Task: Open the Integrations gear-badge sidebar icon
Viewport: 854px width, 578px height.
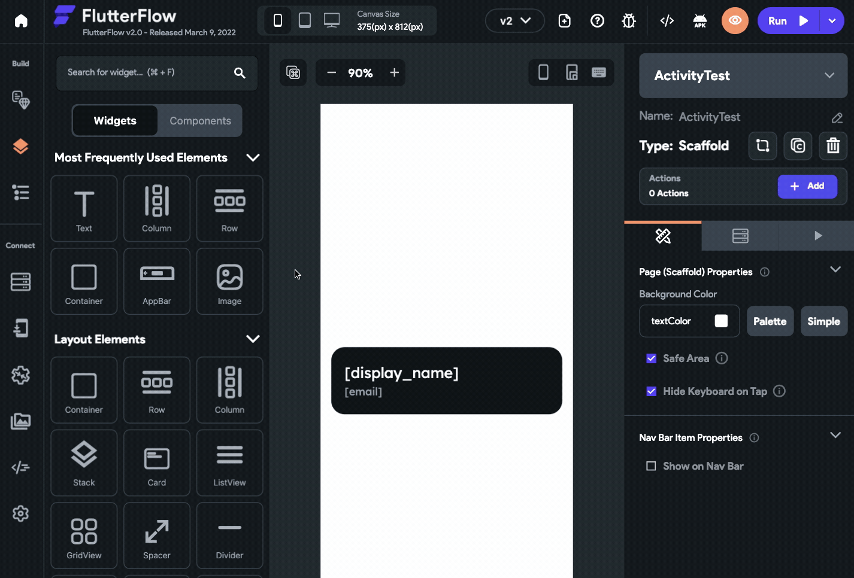Action: [x=21, y=375]
